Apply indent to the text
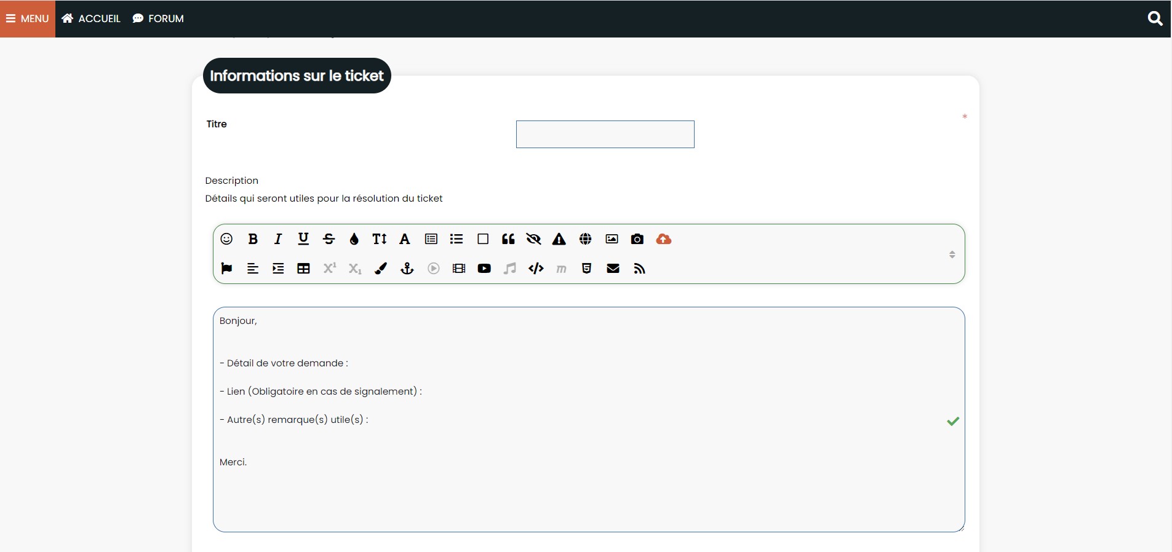 click(x=278, y=269)
